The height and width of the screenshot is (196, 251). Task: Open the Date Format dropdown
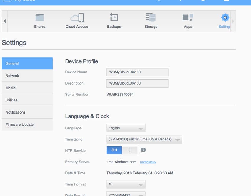pos(126,194)
